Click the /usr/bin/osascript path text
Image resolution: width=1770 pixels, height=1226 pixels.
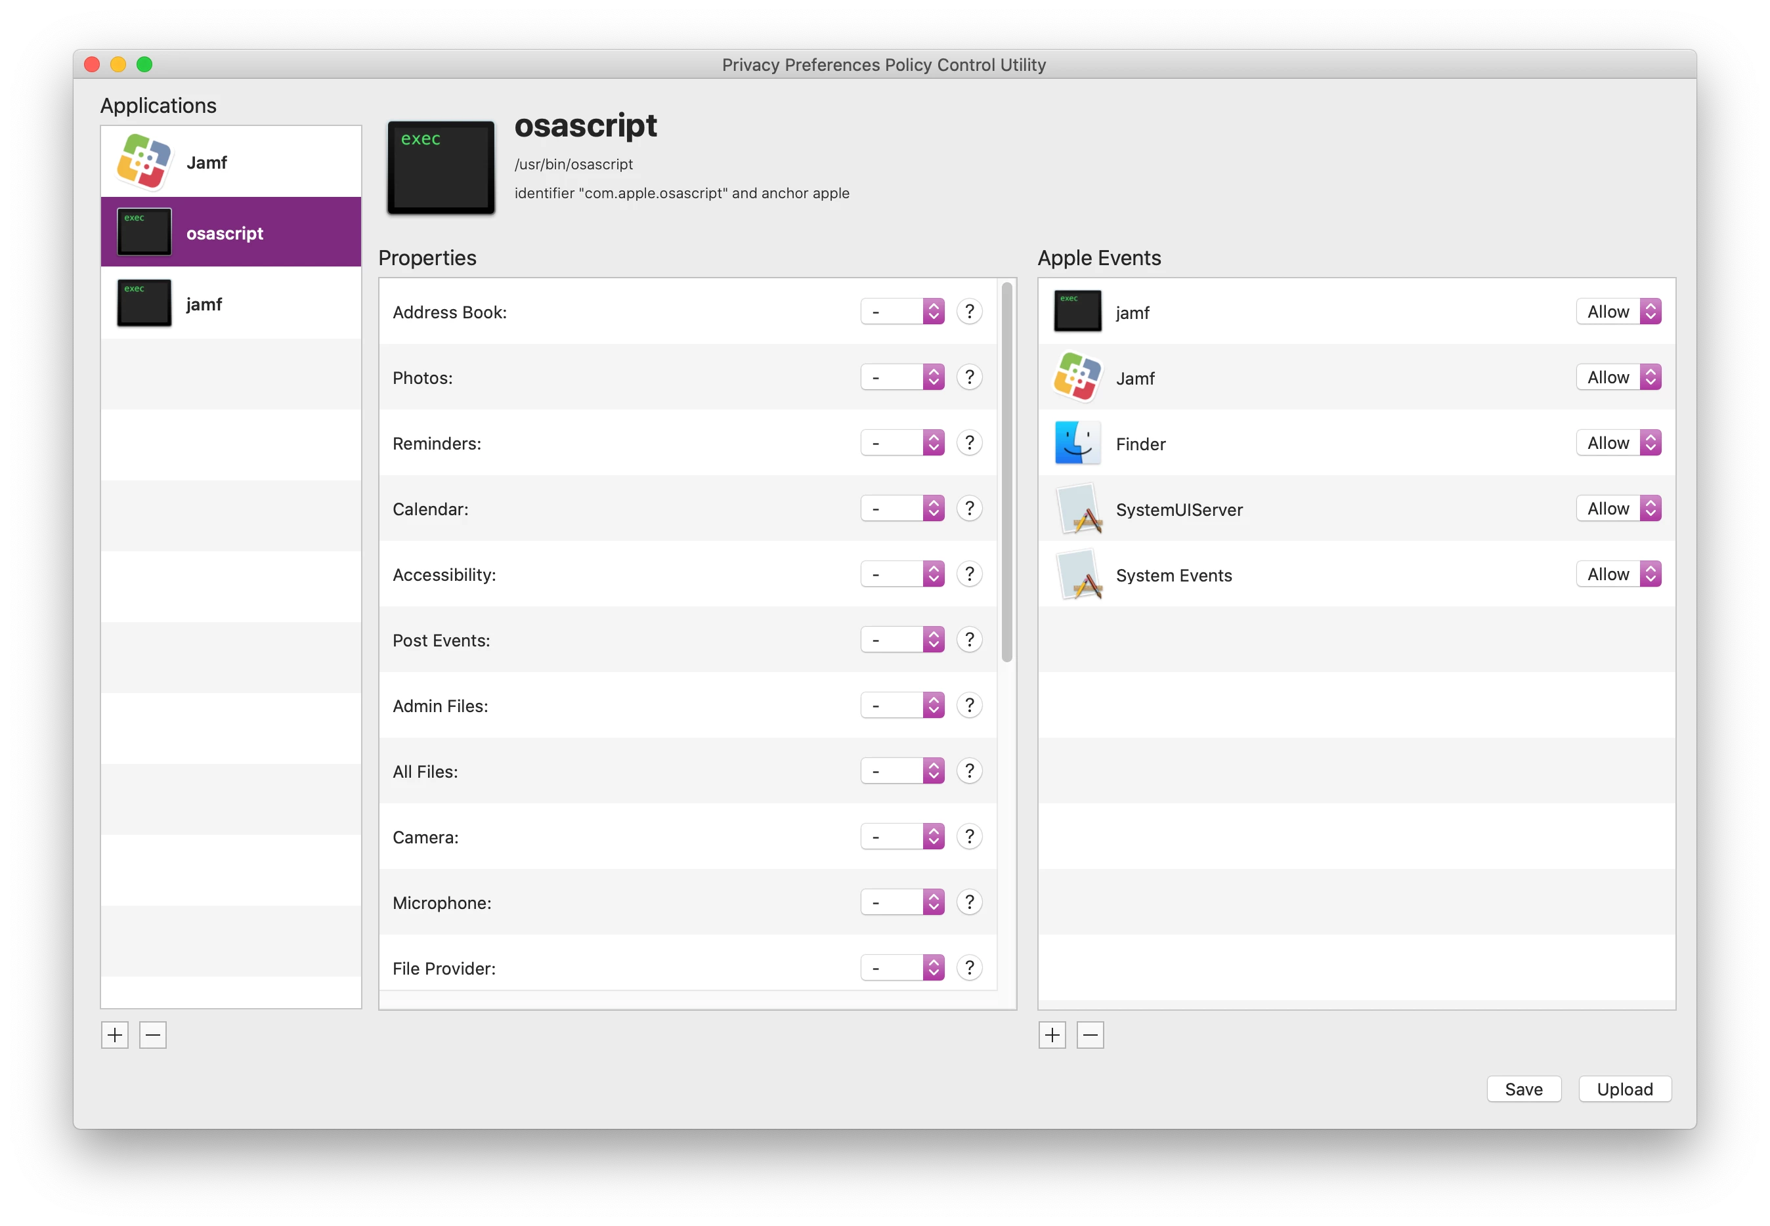click(574, 164)
